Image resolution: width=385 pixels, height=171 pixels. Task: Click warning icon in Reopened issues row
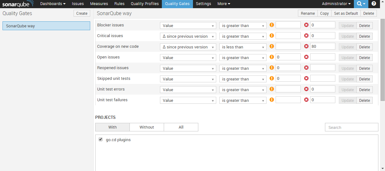pos(272,68)
